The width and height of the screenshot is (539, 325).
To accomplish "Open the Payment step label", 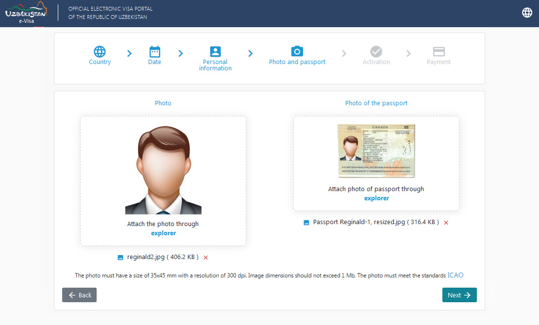I will [438, 62].
